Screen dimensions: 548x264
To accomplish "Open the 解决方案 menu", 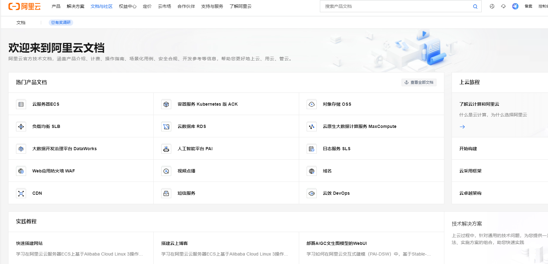I will (x=75, y=6).
